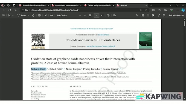This screenshot has height=104, width=186.
Task: Click the journal cover thumbnail
Action: click(x=146, y=40)
